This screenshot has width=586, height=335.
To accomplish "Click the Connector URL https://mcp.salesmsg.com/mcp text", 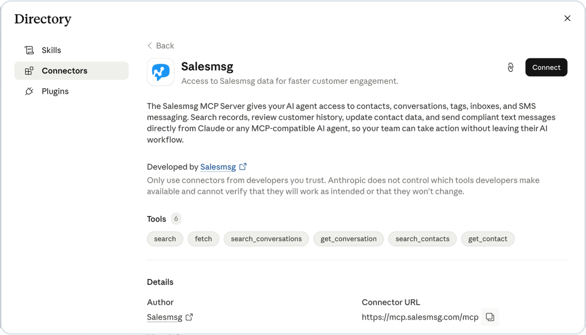I will pyautogui.click(x=420, y=317).
